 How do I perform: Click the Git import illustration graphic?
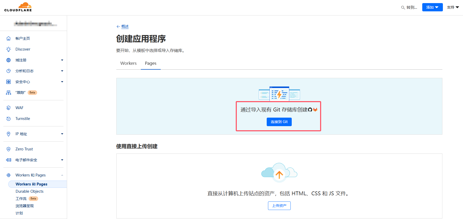[279, 93]
